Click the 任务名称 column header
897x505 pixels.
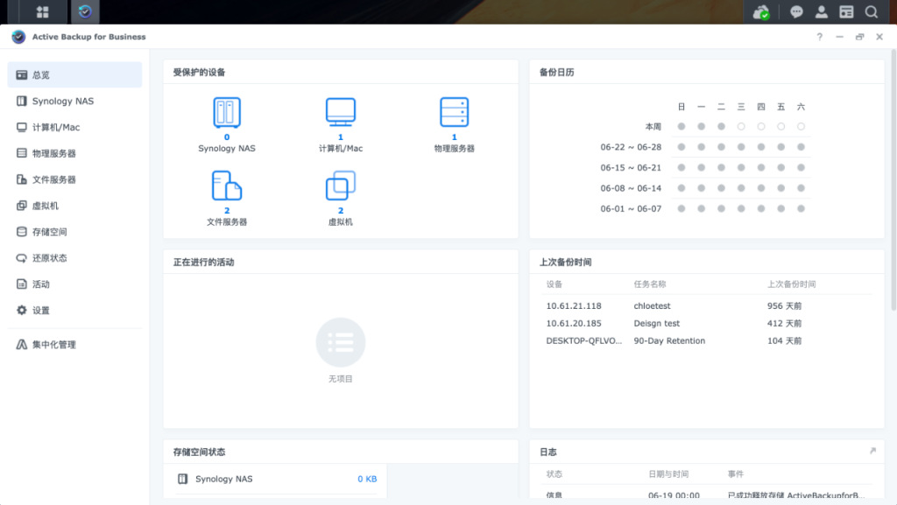click(x=650, y=284)
